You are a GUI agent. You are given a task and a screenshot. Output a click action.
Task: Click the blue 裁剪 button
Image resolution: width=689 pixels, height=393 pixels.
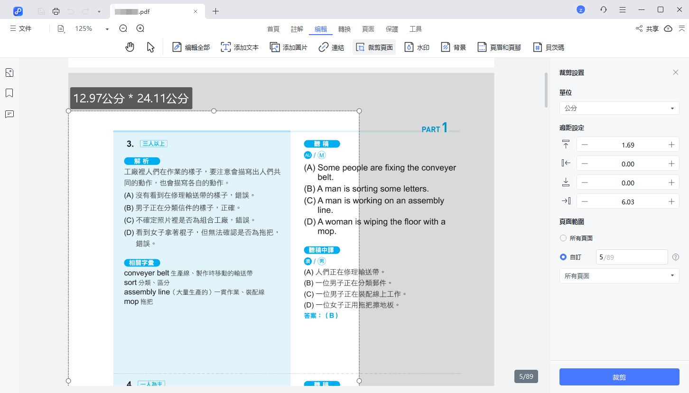pos(619,377)
